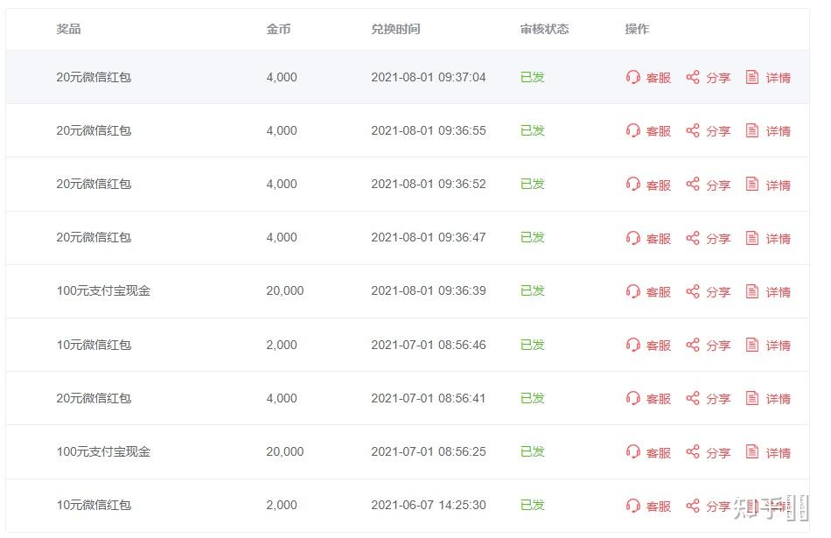The height and width of the screenshot is (538, 831).
Task: Open 客服 link for 09:36:55 row
Action: [658, 131]
